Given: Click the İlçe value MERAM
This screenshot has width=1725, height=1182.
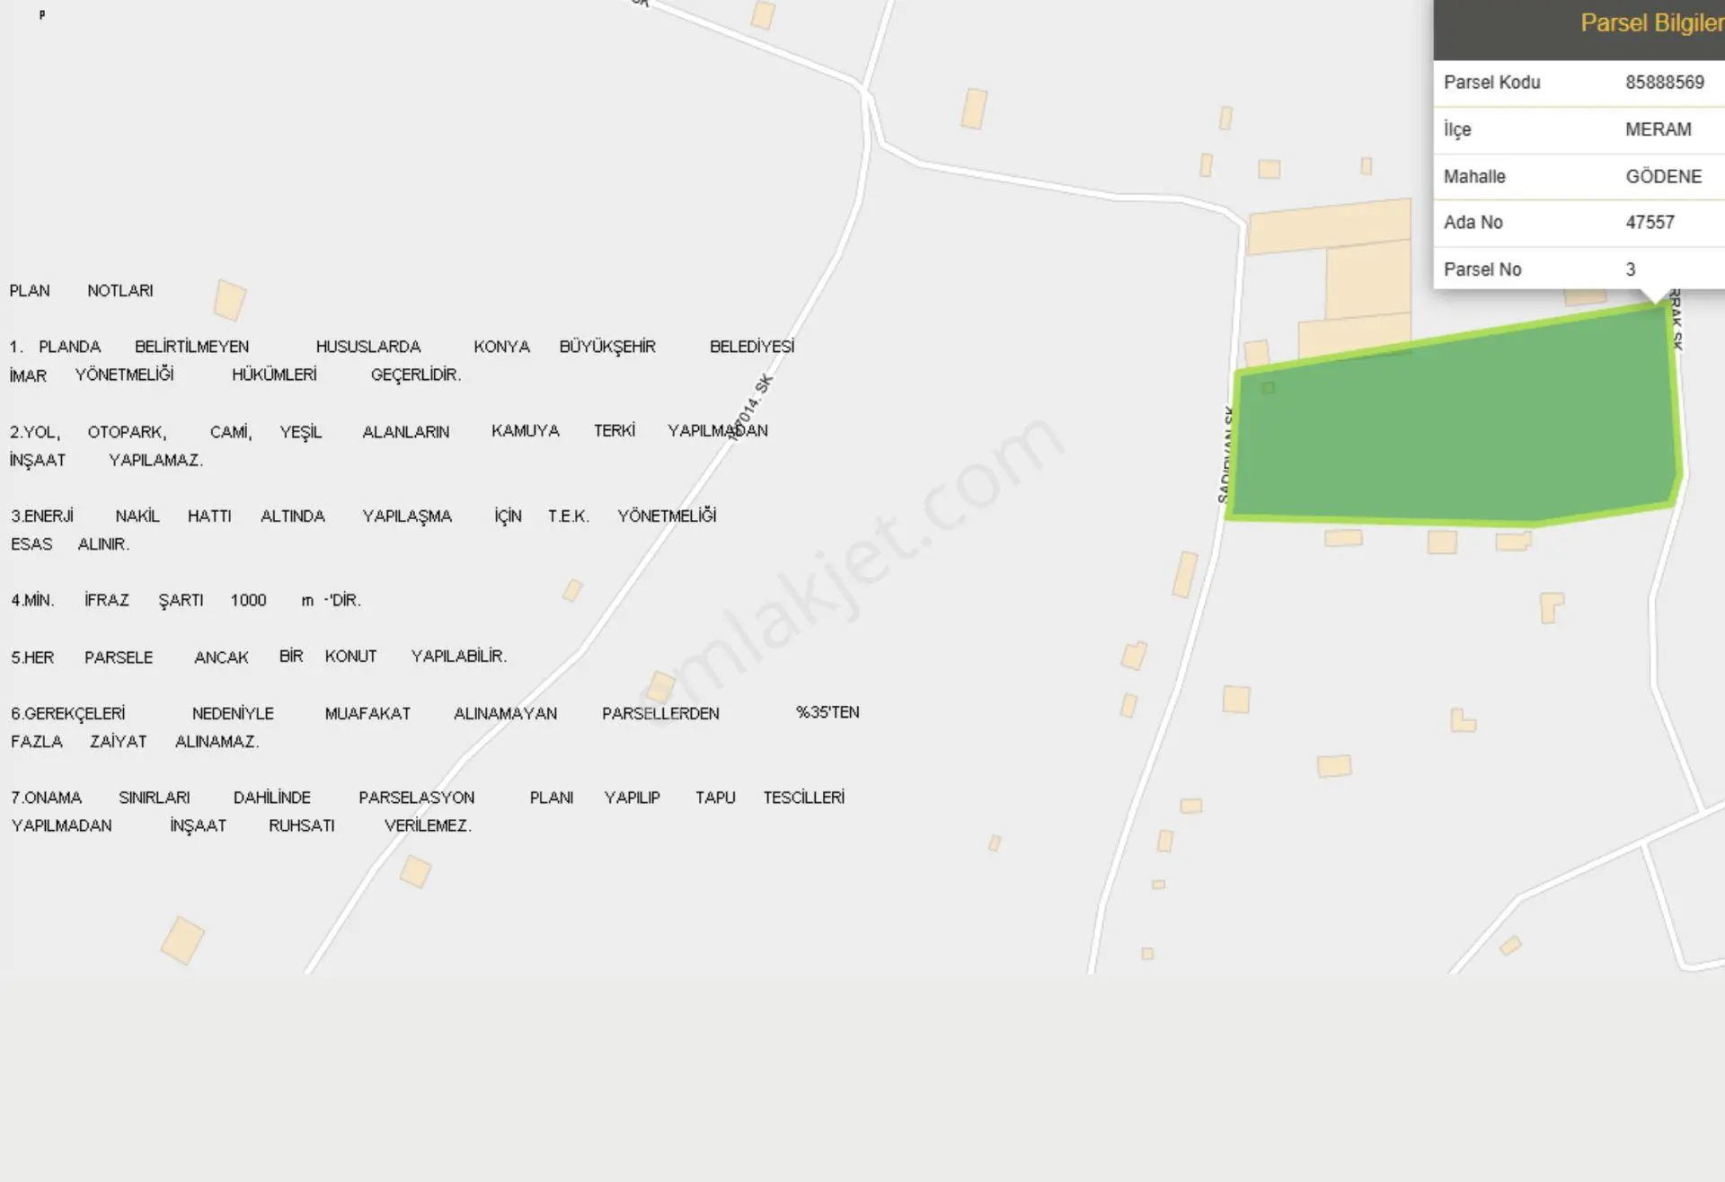Looking at the screenshot, I should point(1658,129).
